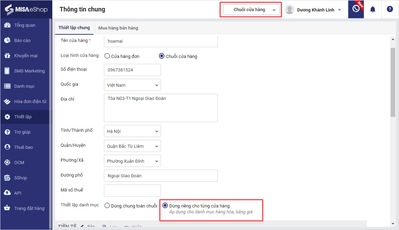Click the MISA eShop logo
This screenshot has width=399, height=230.
(x=26, y=9)
